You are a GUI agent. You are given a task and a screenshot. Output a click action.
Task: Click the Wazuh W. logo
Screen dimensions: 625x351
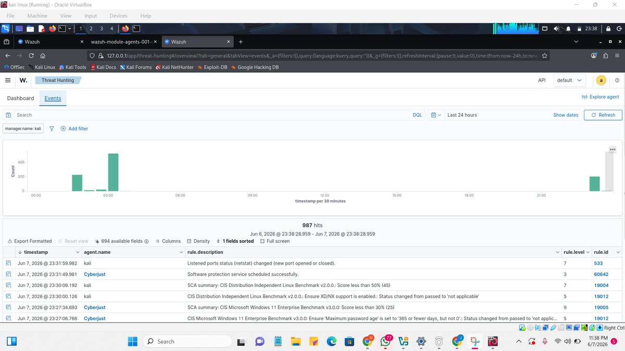23,80
